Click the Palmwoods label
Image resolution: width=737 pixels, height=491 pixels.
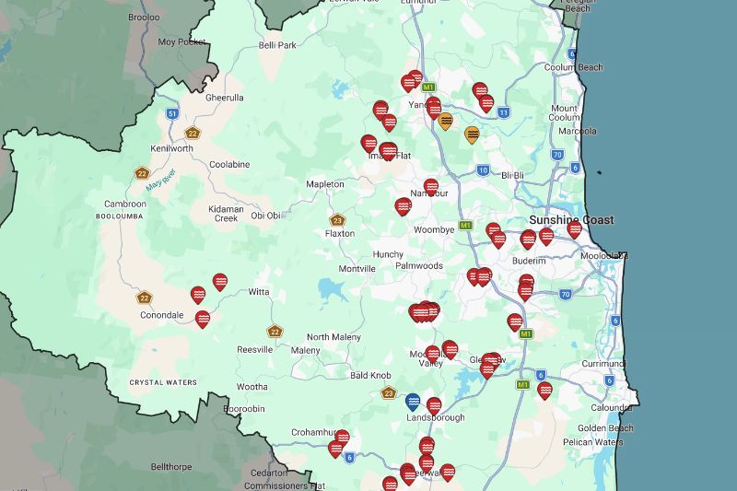point(419,266)
